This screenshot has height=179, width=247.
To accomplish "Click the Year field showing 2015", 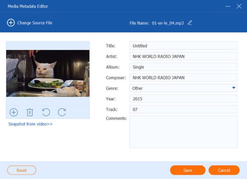I will point(183,99).
